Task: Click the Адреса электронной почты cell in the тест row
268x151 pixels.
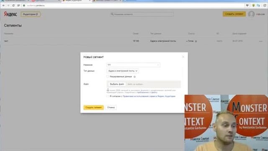Action: [x=163, y=41]
